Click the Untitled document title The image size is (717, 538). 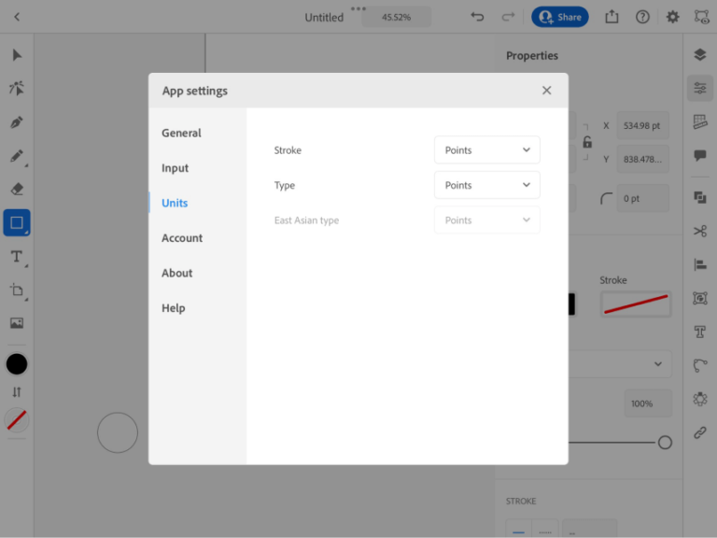[324, 18]
